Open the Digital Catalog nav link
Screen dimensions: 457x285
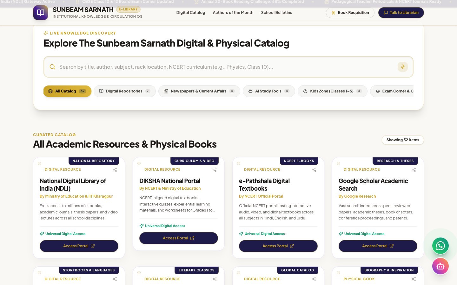191,13
